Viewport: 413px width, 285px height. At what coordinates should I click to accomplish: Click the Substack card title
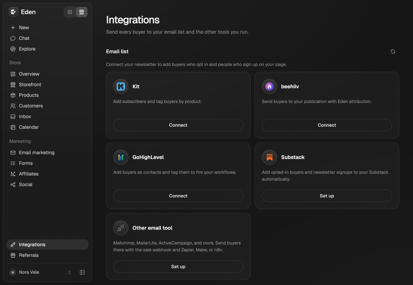pyautogui.click(x=293, y=157)
